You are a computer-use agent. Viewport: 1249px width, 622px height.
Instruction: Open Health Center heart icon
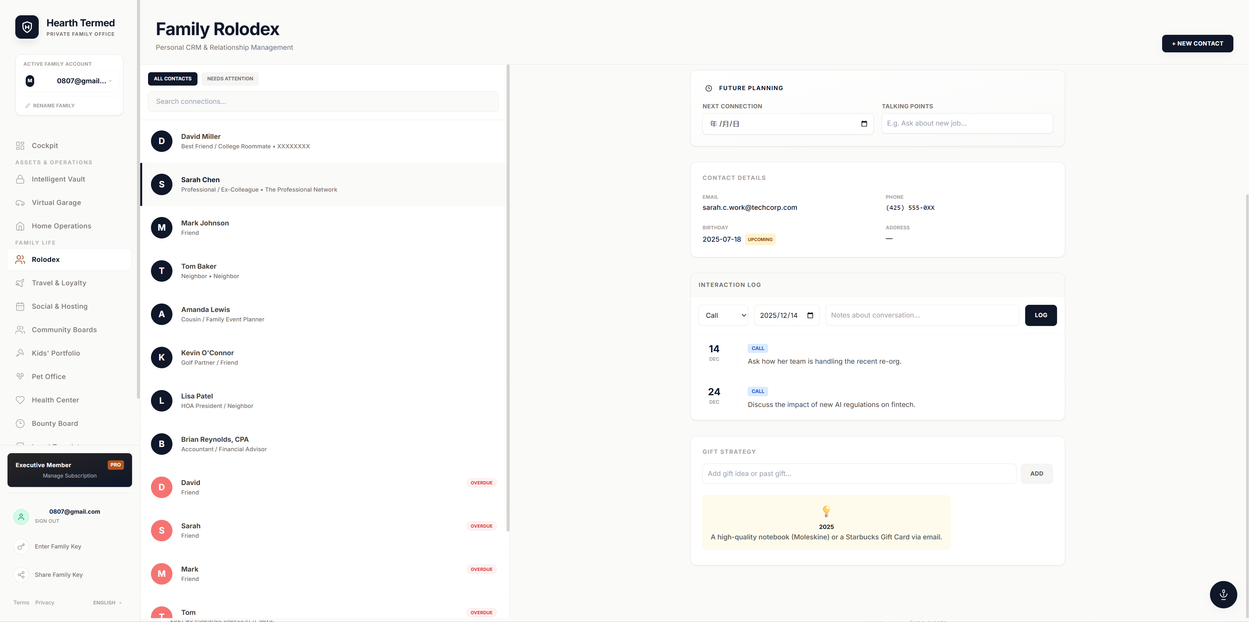[x=20, y=400]
